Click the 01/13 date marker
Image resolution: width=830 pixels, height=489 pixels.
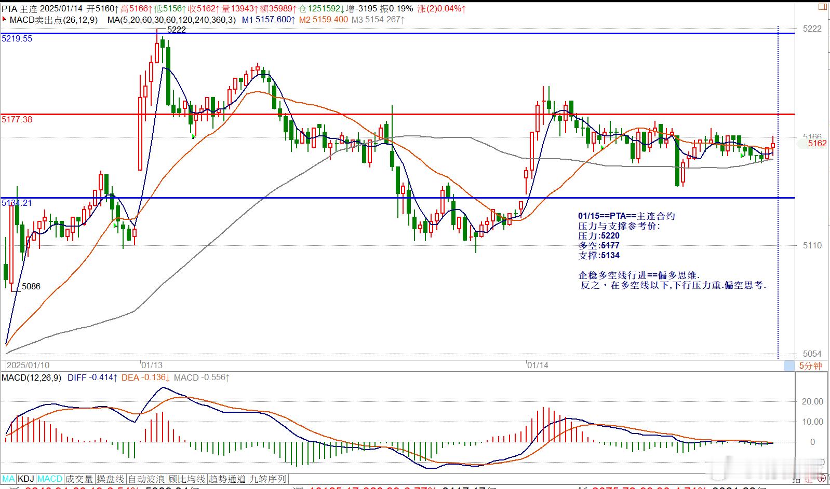coord(152,365)
